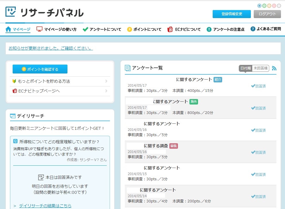This screenshot has height=209, width=285.
Task: Click the ポイントを確認する button
Action: [40, 69]
